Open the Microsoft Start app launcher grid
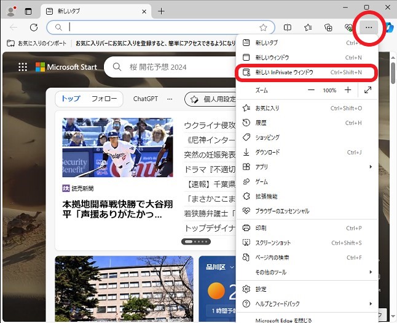The width and height of the screenshot is (397, 323). pos(23,67)
